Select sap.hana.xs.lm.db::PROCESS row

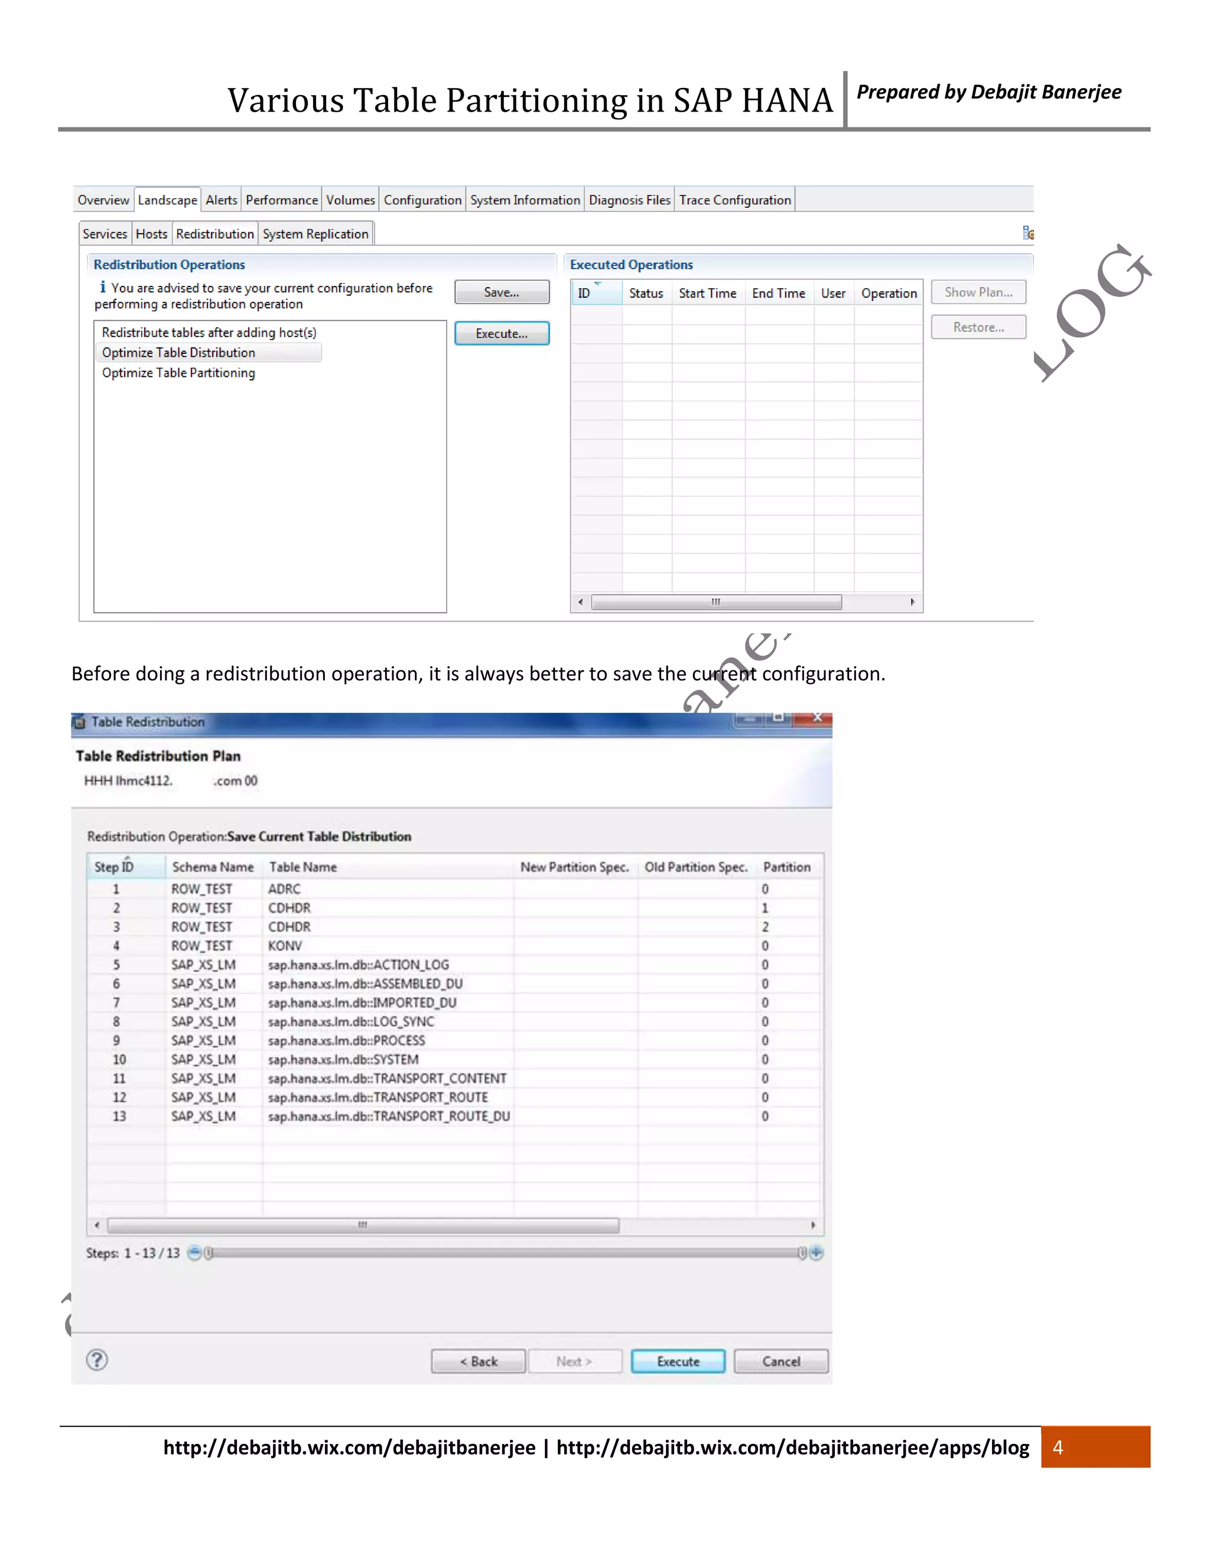(454, 1041)
